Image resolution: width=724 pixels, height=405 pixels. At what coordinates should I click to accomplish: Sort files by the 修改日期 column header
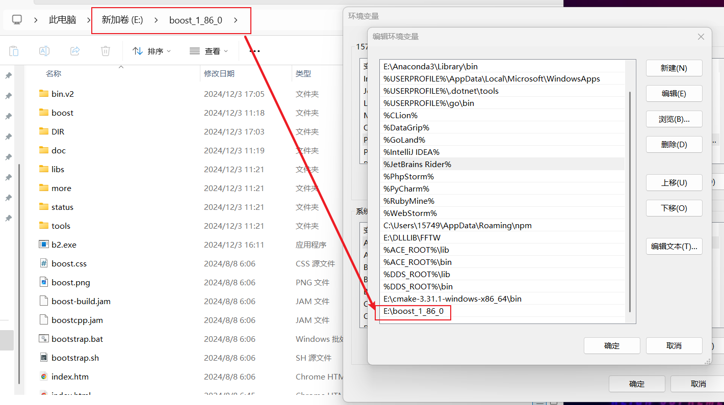pos(219,74)
